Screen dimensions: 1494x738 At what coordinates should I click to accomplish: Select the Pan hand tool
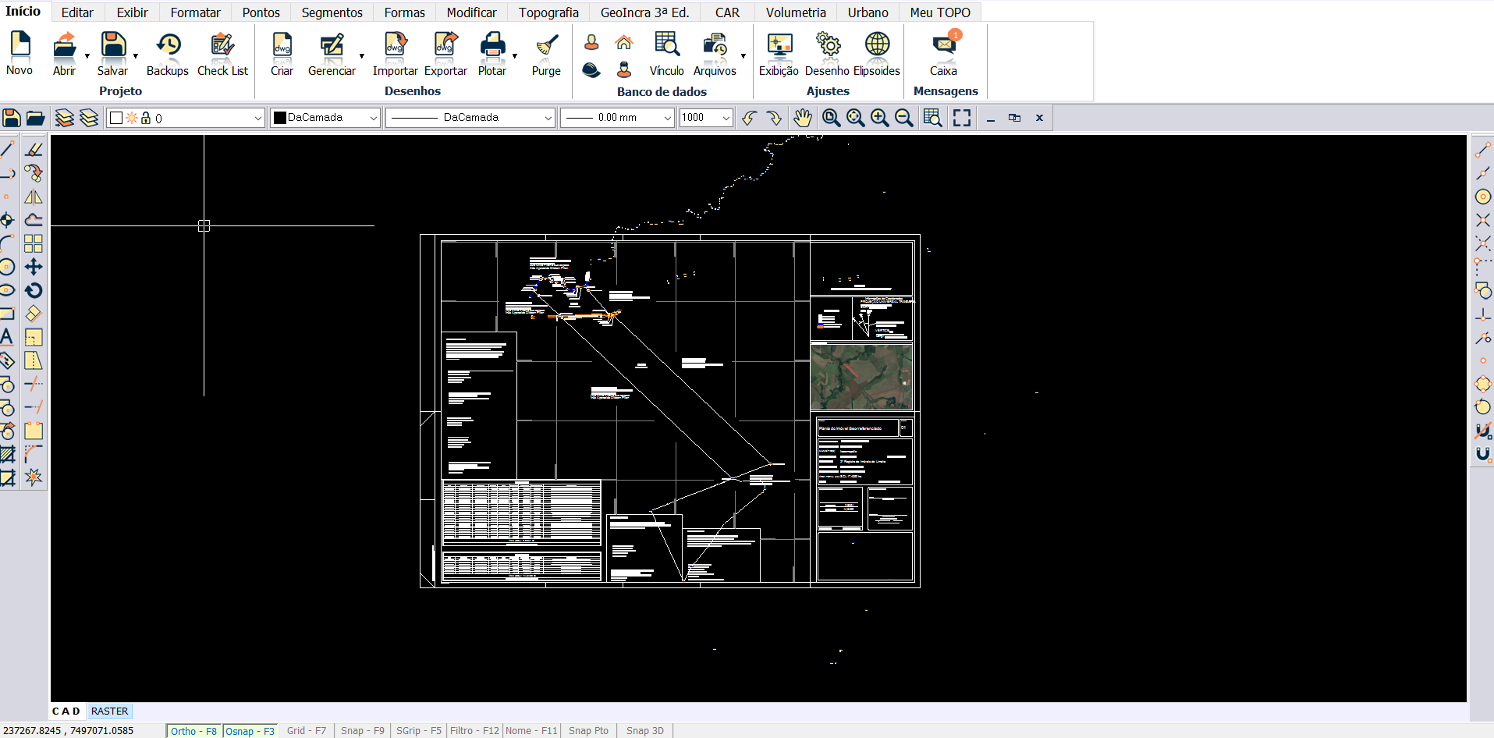(803, 118)
